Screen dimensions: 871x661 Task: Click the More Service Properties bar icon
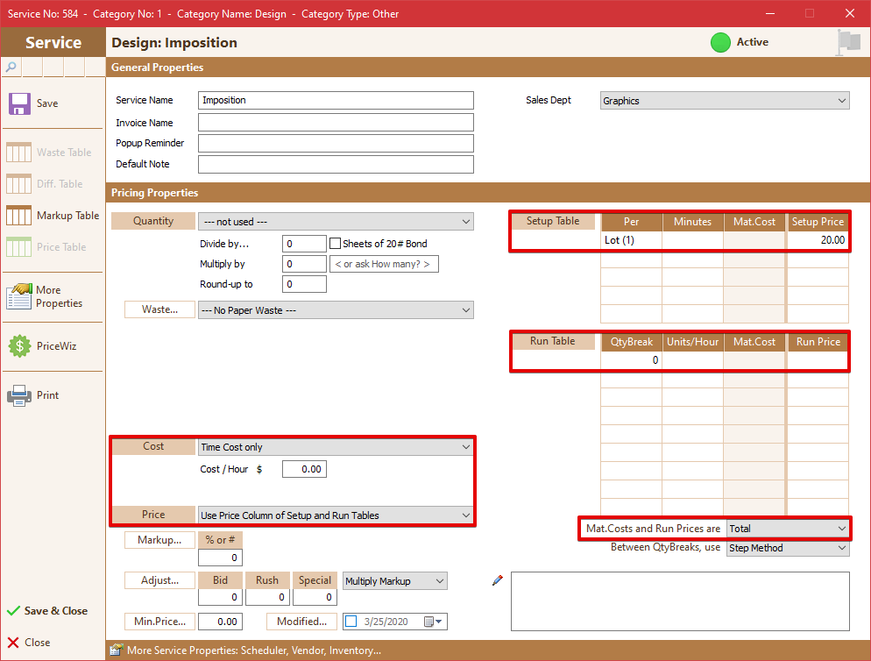click(x=117, y=650)
